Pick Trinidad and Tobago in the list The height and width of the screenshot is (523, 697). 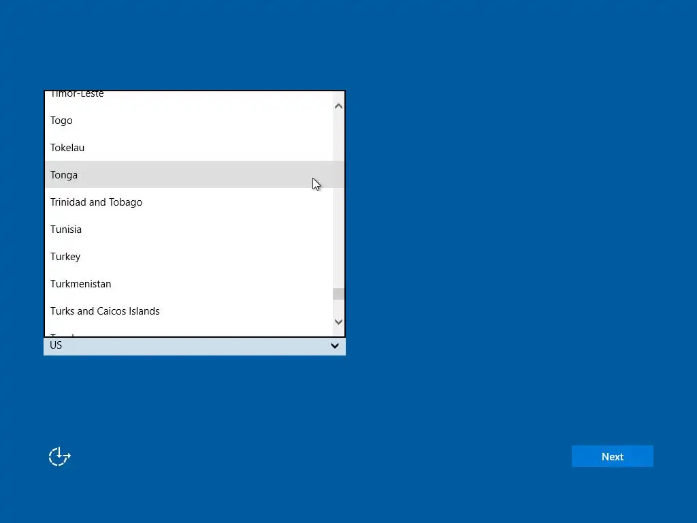189,202
